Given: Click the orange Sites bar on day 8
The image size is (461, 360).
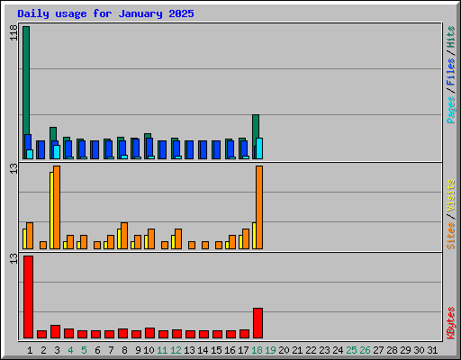Looking at the screenshot, I should [124, 236].
